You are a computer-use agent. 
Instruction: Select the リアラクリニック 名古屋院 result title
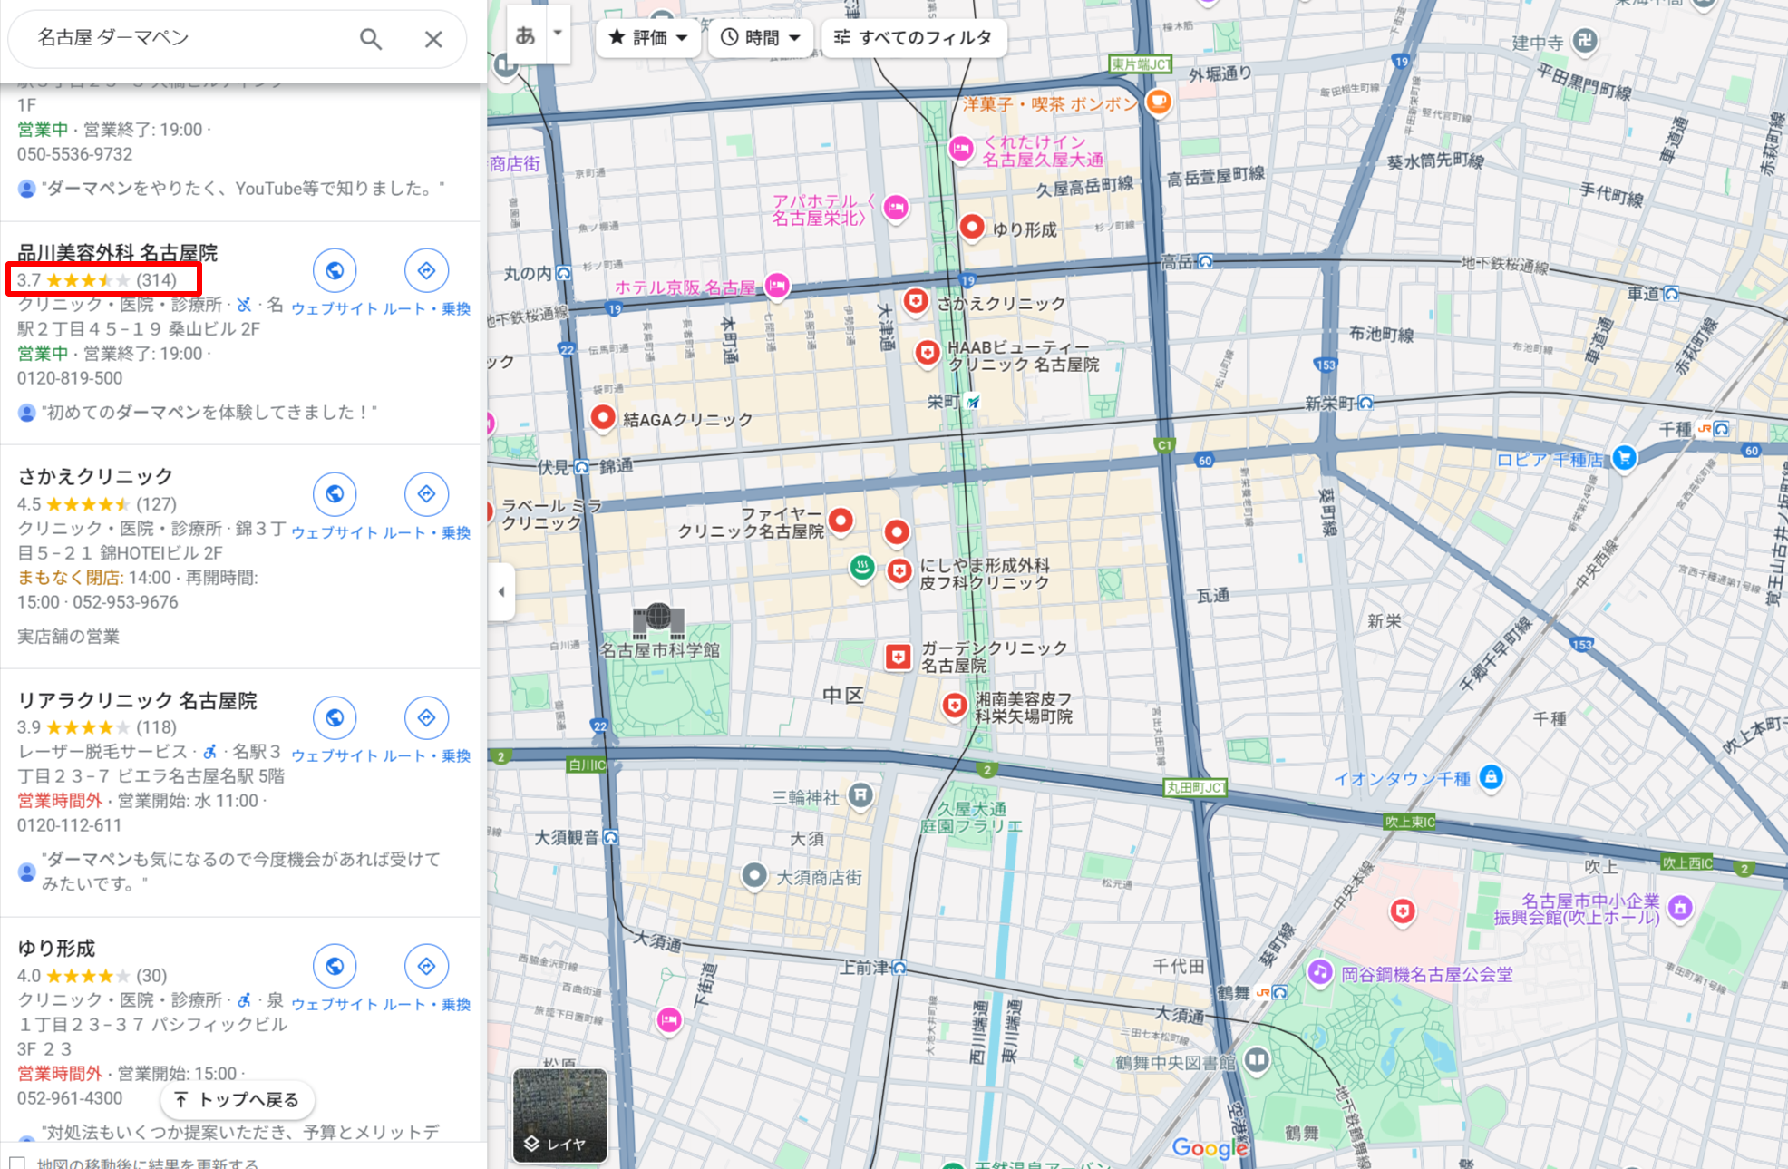[x=138, y=701]
